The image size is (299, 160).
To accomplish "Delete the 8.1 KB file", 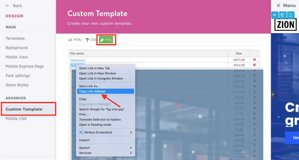I will pyautogui.click(x=254, y=130).
